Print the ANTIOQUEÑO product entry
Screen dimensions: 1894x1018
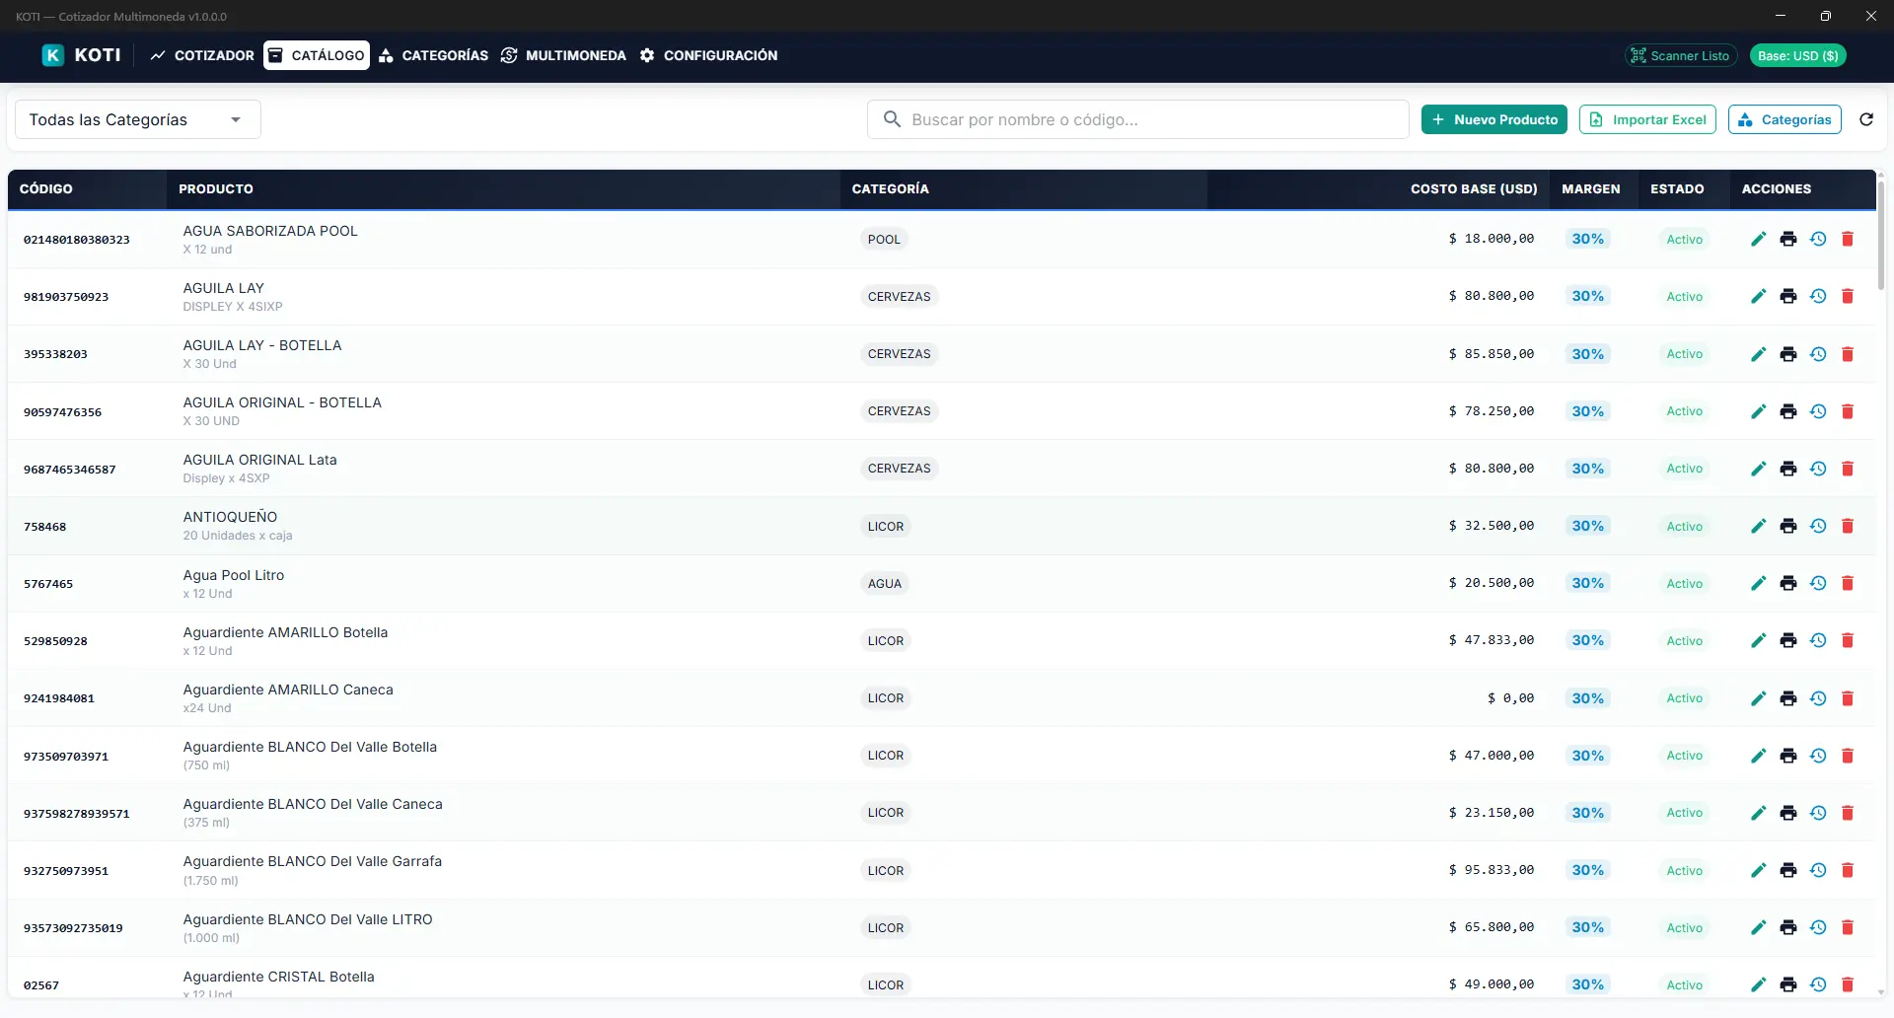coord(1788,526)
